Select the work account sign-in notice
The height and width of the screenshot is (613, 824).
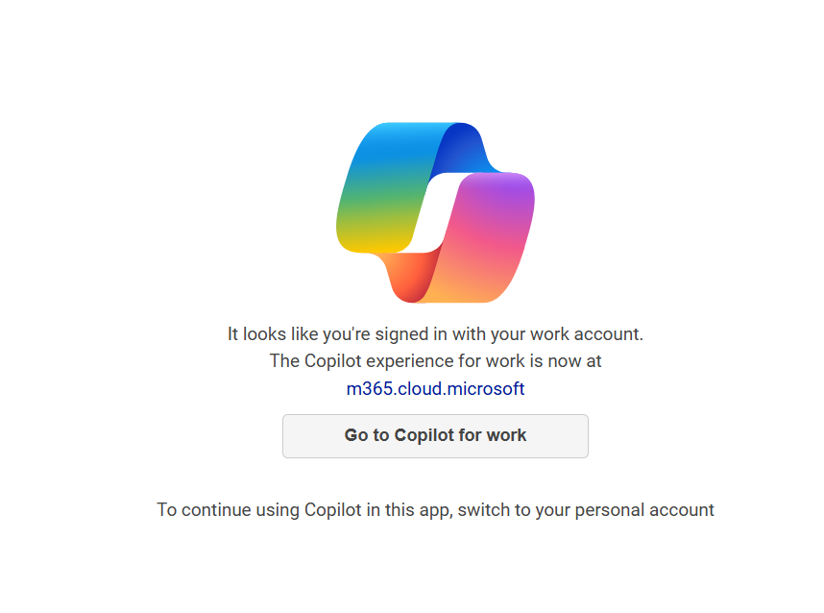[435, 333]
